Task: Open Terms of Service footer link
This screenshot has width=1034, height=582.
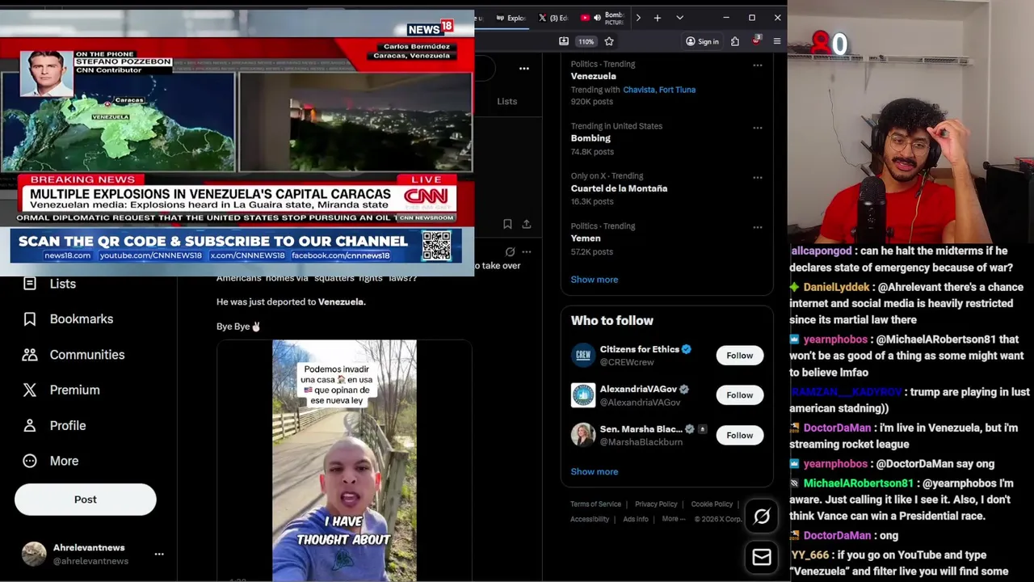Action: coord(595,504)
